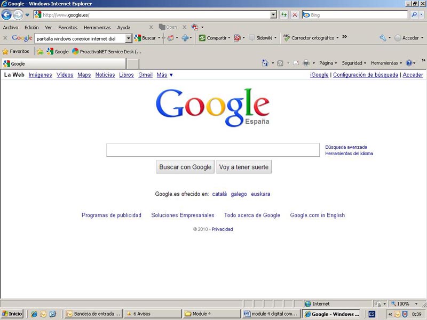Screen dimensions: 427x320
Task: Click the Google.com in English link
Action: (317, 215)
